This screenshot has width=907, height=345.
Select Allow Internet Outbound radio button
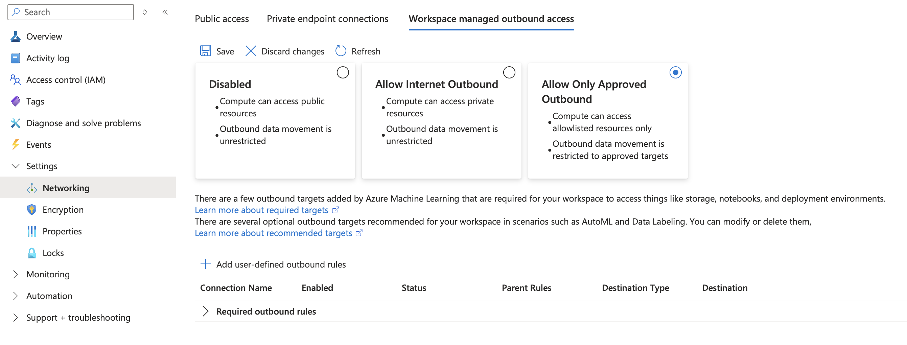click(x=509, y=72)
